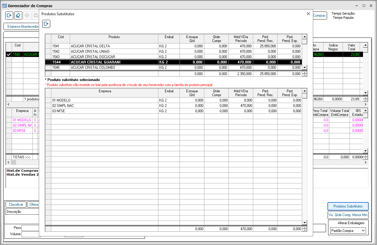Click the add plus icon in main toolbar

(27, 15)
